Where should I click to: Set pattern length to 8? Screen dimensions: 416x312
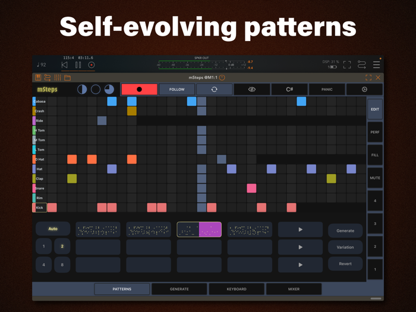tap(62, 264)
